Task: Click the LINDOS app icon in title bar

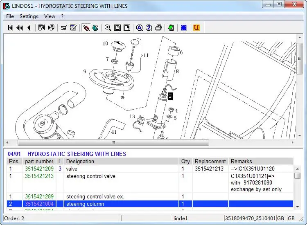Action: 7,6
